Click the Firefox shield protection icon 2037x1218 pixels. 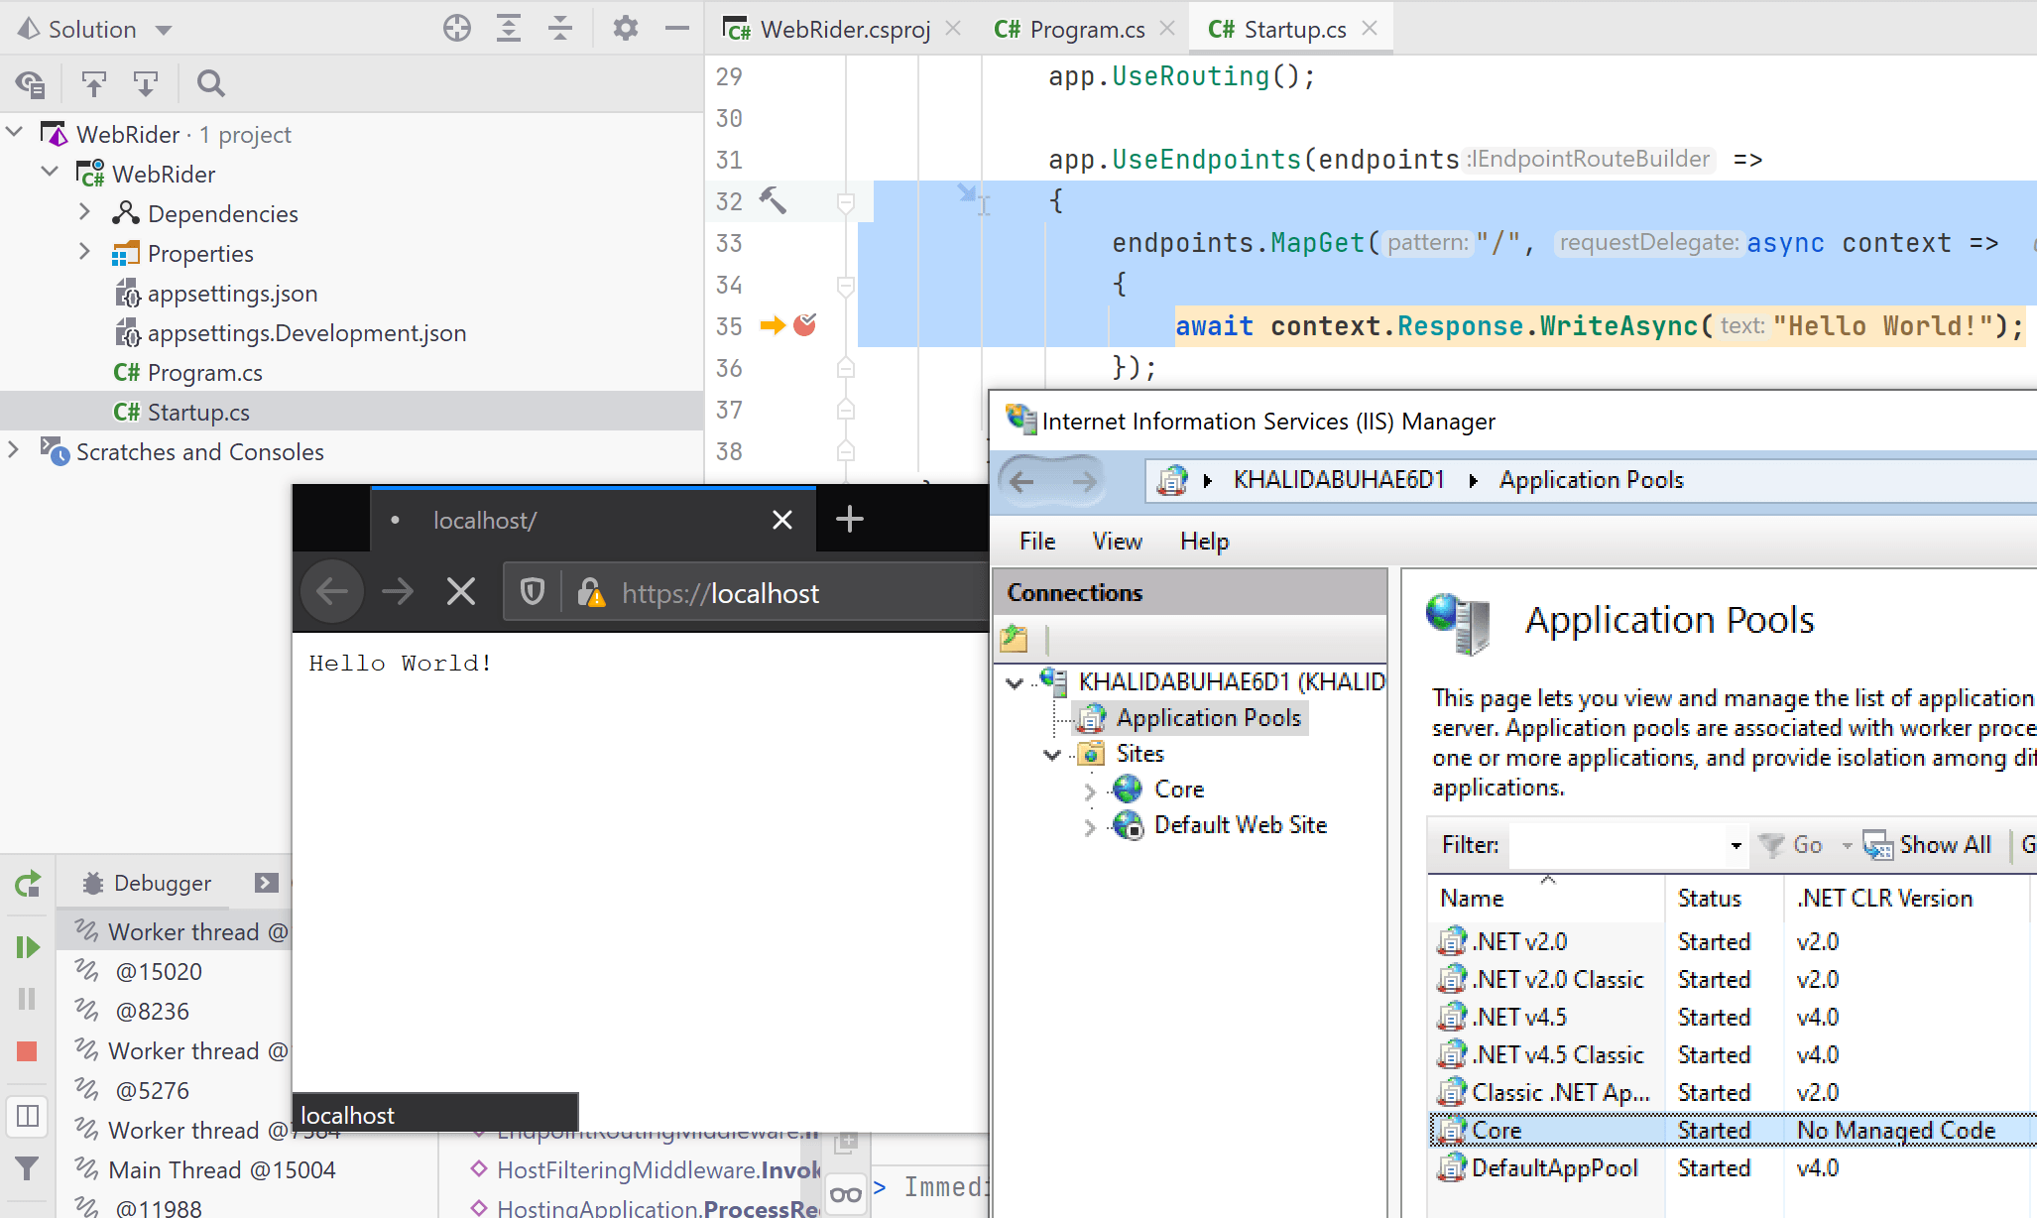(533, 591)
